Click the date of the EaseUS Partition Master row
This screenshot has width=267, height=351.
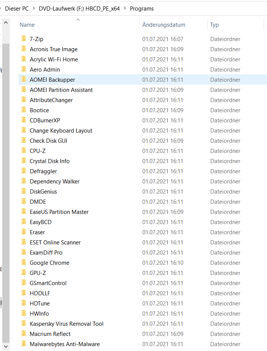click(163, 212)
